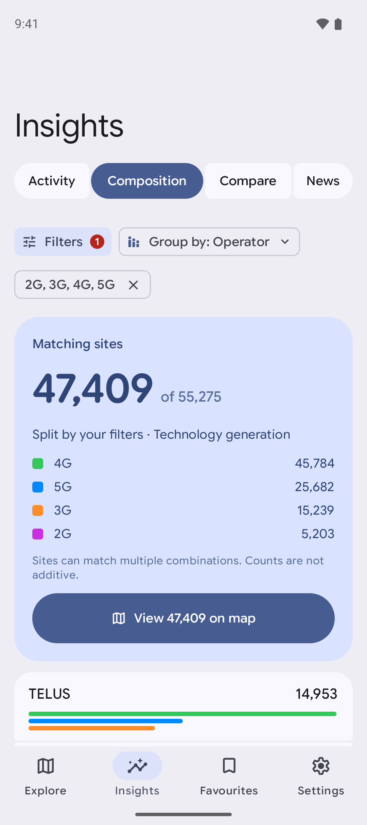Tap View 47,409 on map button
The image size is (367, 825).
pyautogui.click(x=183, y=618)
